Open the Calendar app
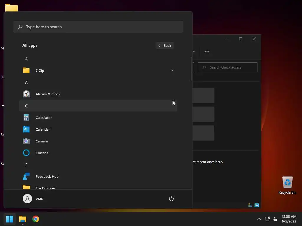 click(98, 129)
